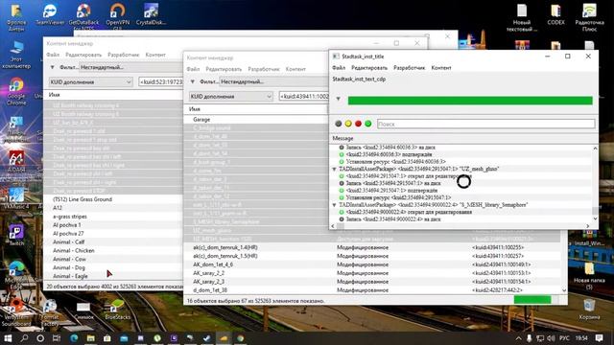Open the CrystalDisk desktop shortcut
The image size is (614, 345).
[151, 15]
